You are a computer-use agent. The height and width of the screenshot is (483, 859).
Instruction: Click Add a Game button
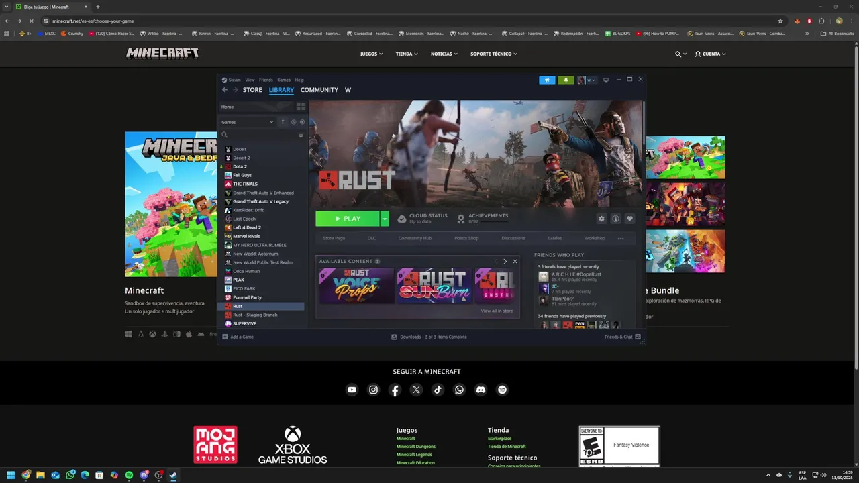tap(238, 337)
